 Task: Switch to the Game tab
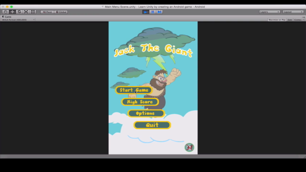tap(7, 17)
